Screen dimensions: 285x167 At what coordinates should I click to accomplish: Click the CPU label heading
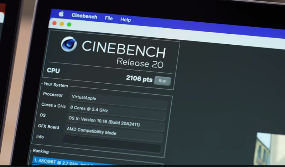coord(53,71)
